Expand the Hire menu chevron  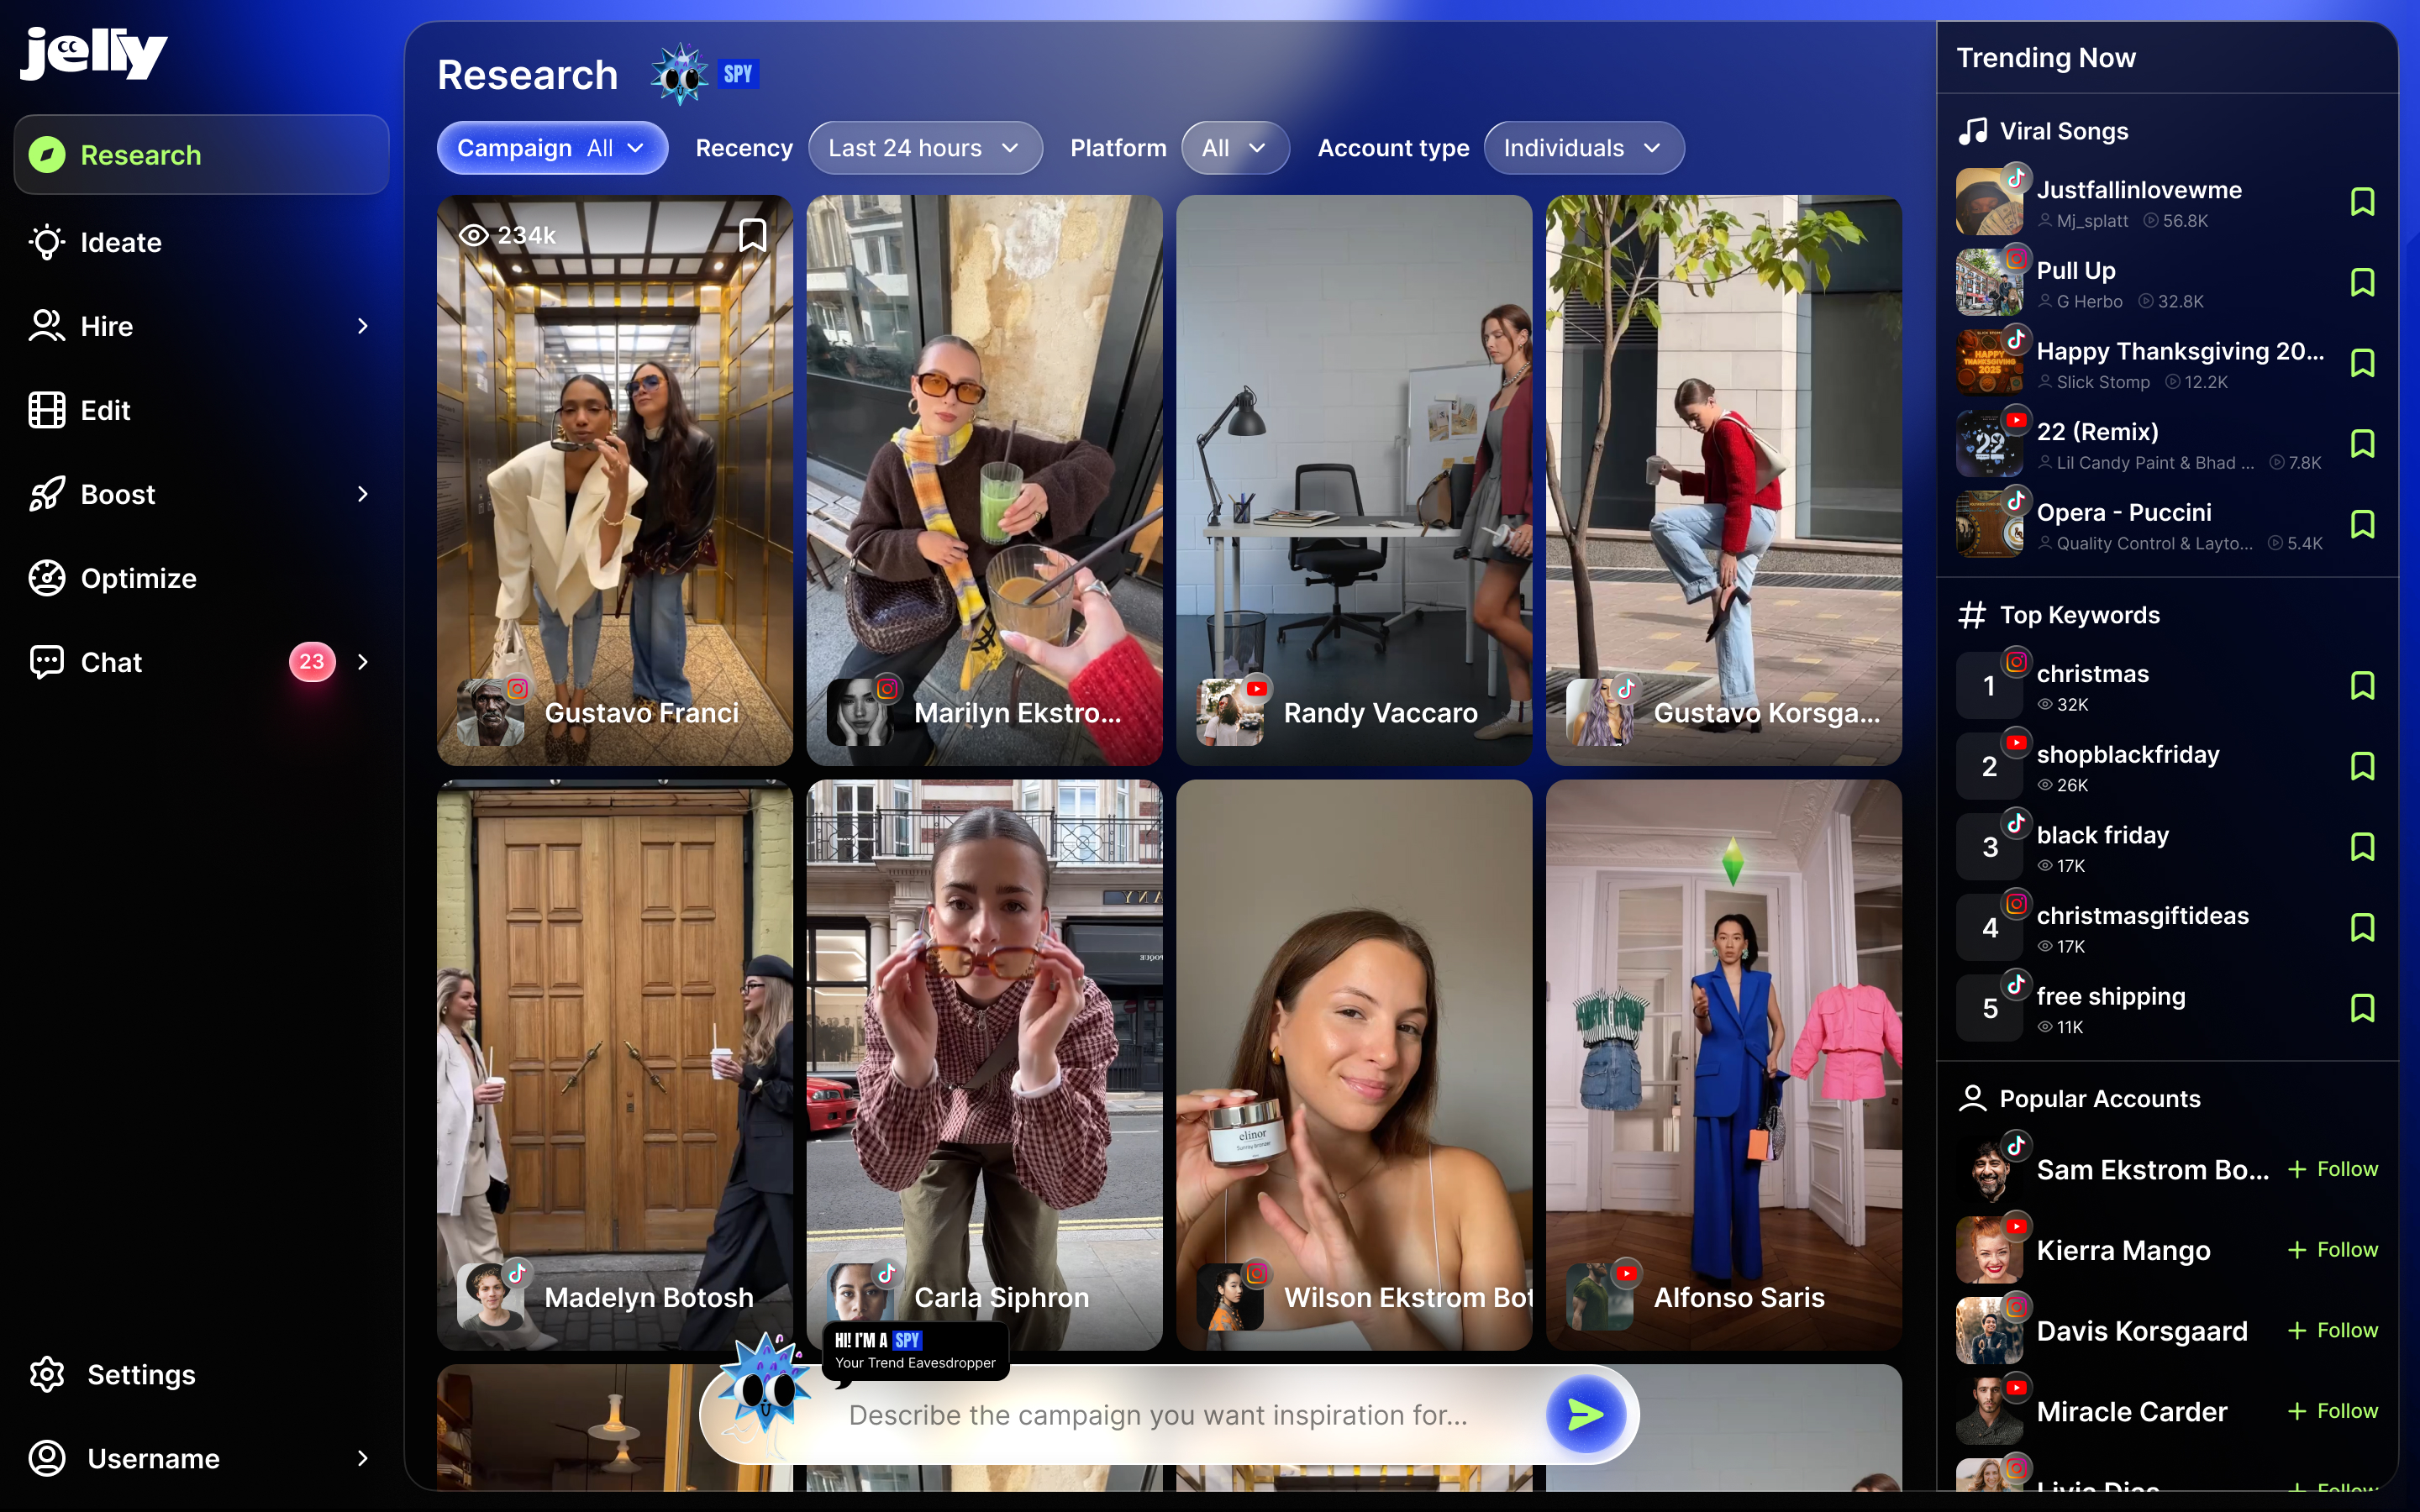[363, 326]
